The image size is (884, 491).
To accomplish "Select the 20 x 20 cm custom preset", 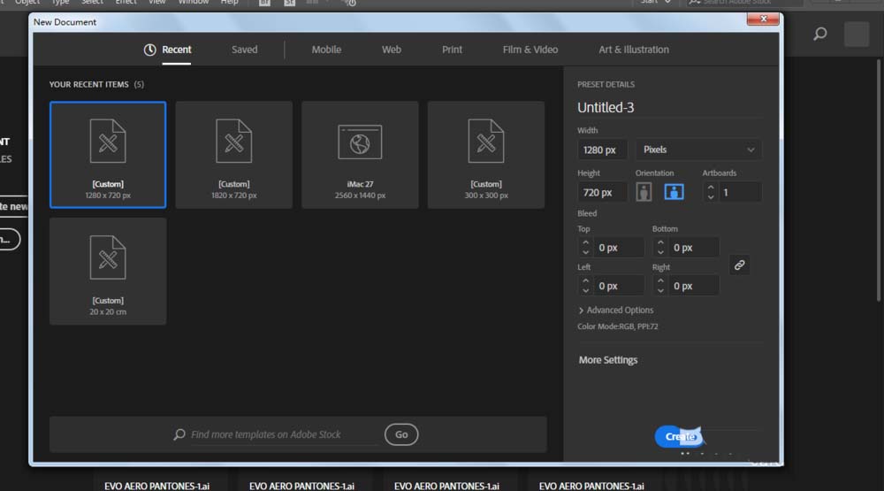I will tap(108, 271).
